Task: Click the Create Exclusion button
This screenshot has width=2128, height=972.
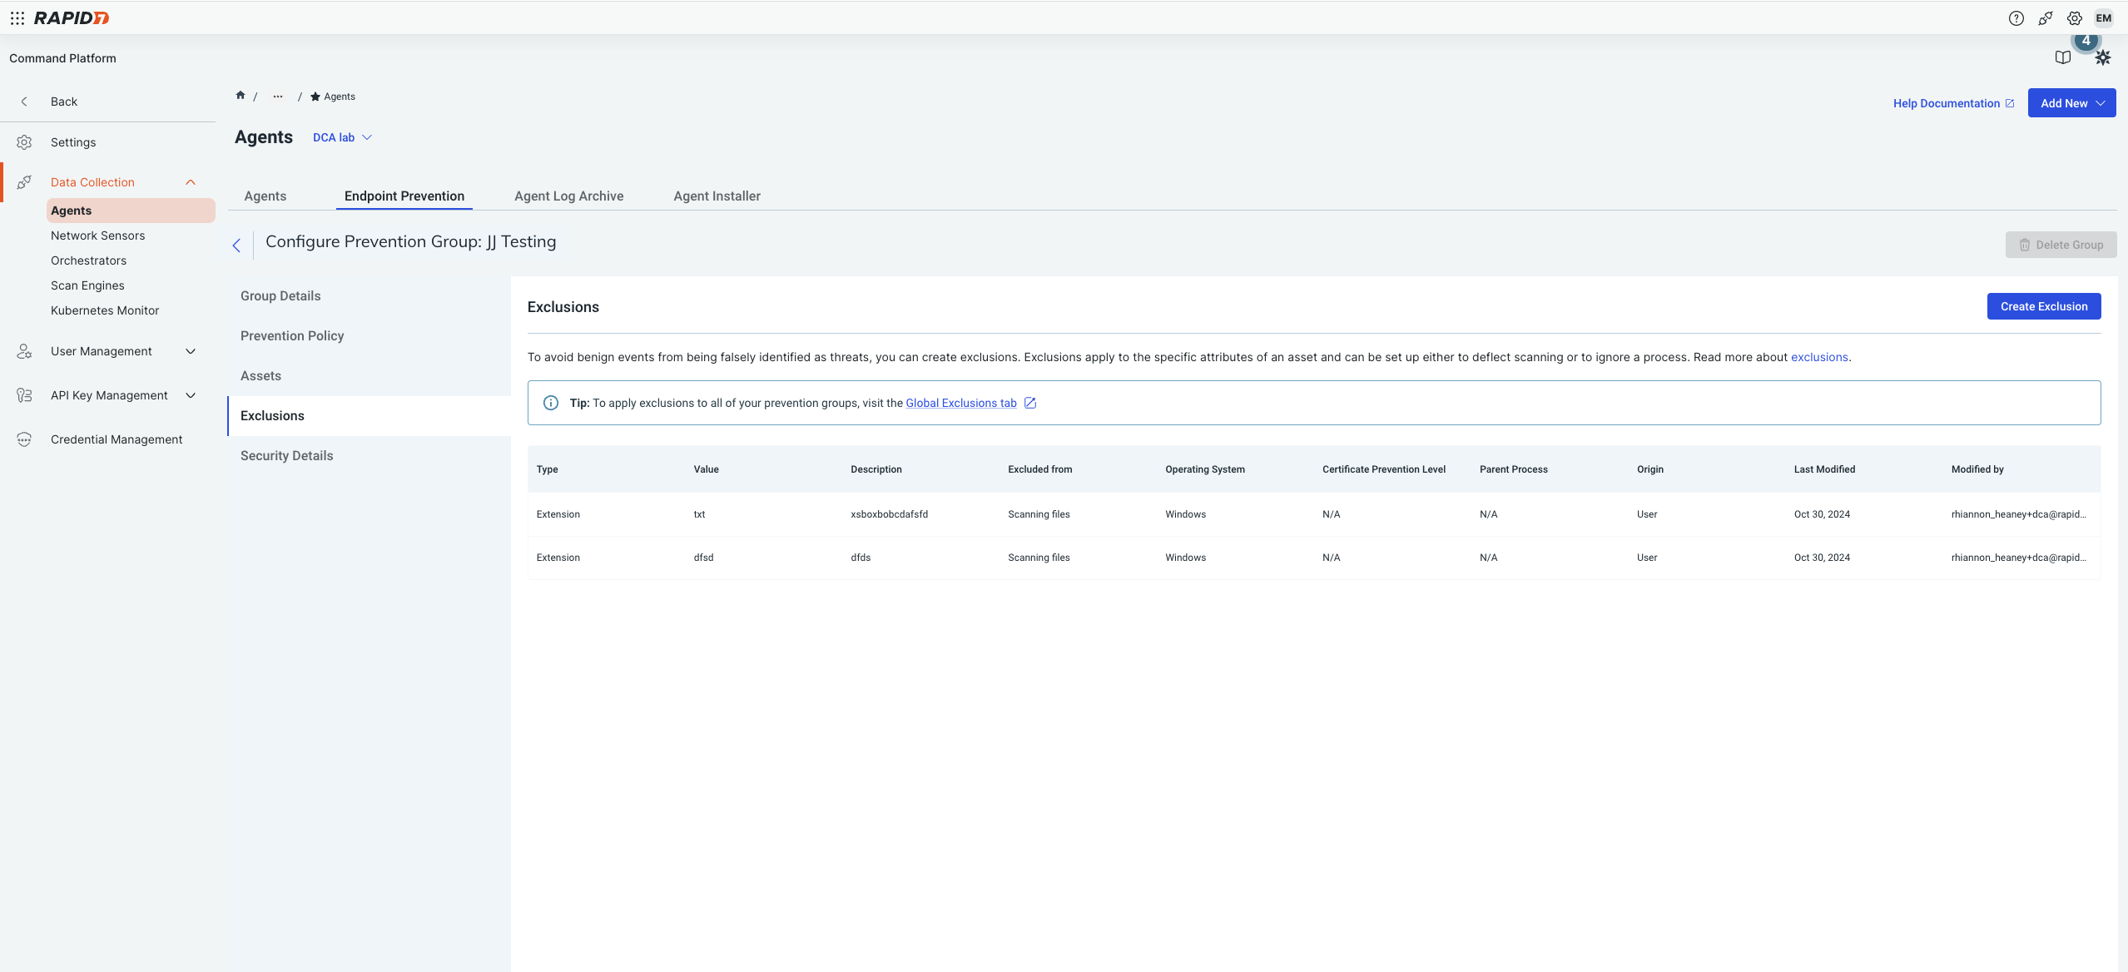Action: point(2043,306)
